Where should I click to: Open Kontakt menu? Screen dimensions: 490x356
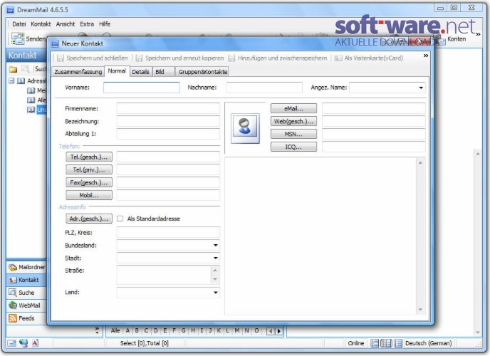[41, 24]
